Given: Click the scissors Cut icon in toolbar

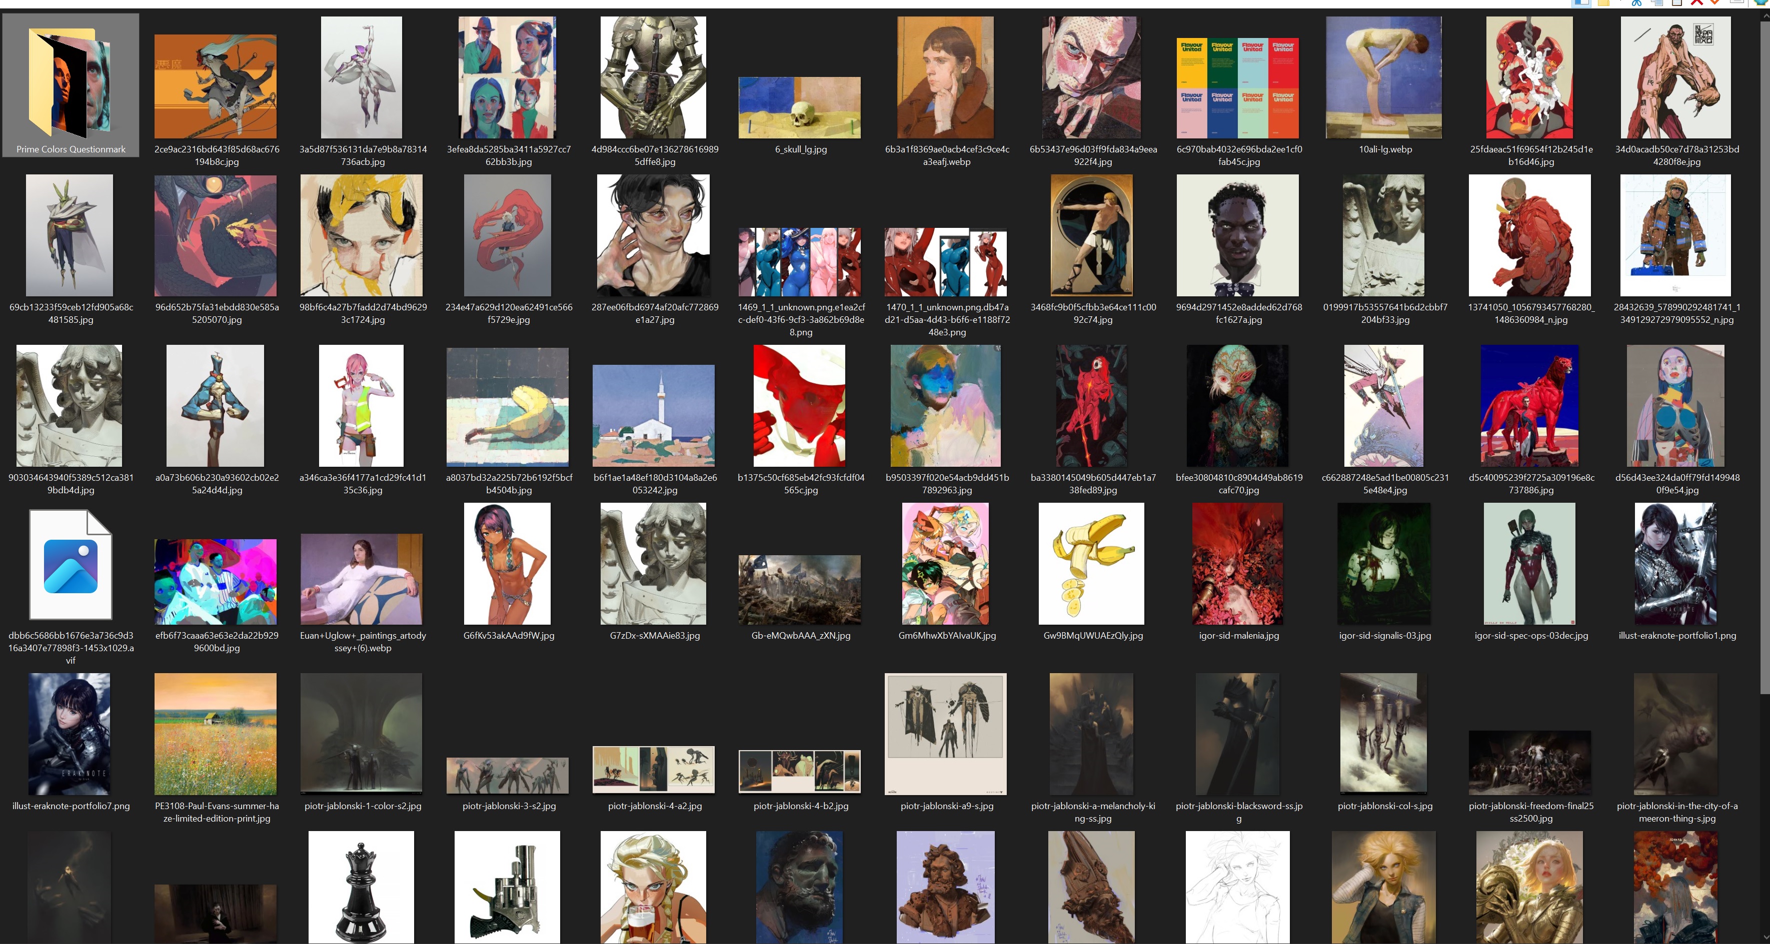Looking at the screenshot, I should pyautogui.click(x=1636, y=2).
